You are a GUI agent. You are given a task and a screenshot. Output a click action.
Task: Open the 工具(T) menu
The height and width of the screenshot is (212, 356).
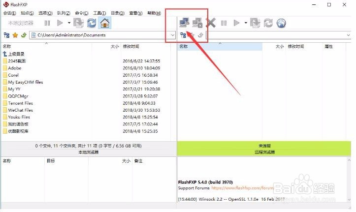tap(99, 13)
